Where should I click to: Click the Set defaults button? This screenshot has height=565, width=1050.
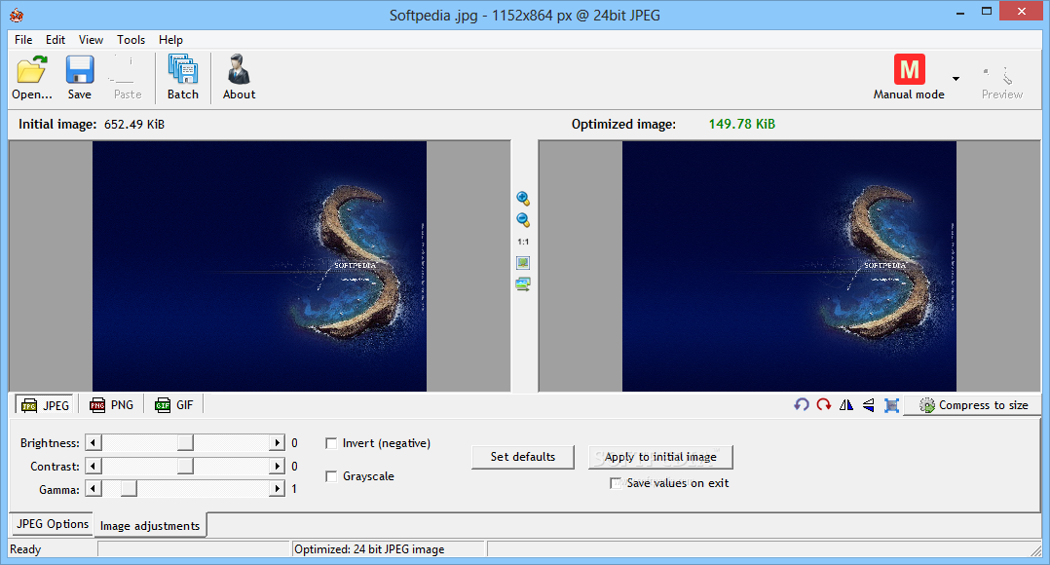[522, 457]
